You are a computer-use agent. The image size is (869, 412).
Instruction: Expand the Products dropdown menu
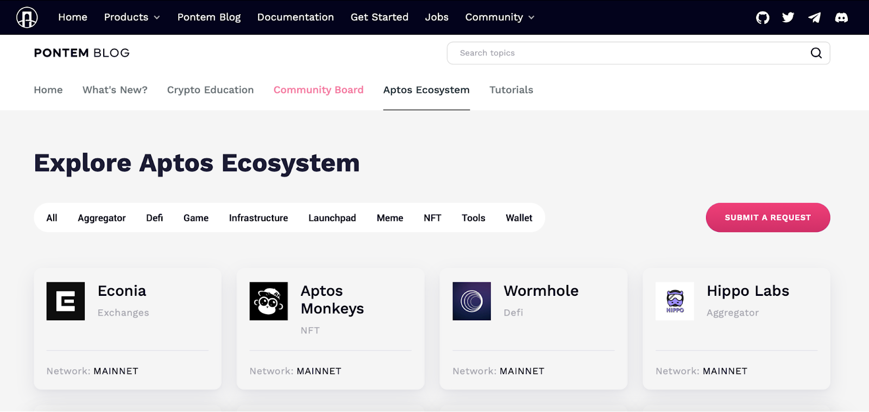click(132, 17)
